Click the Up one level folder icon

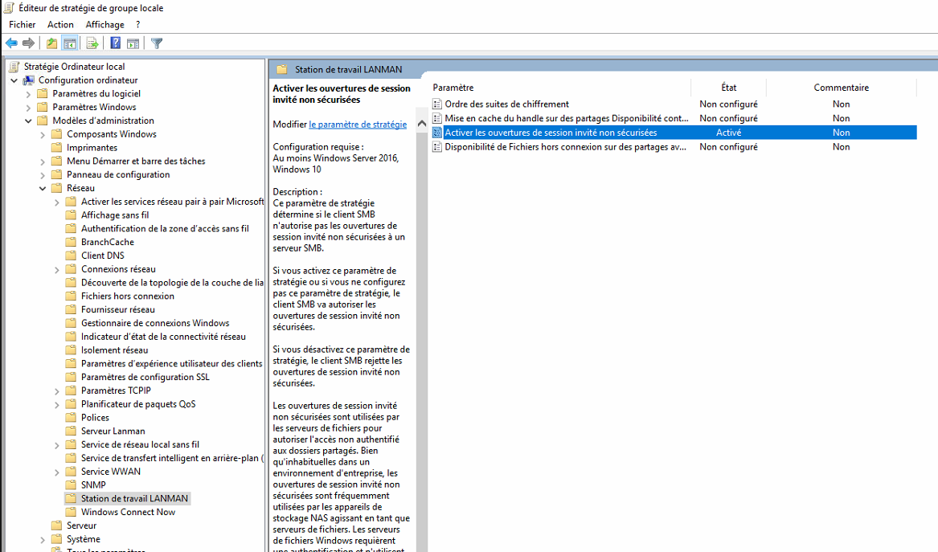coord(52,43)
